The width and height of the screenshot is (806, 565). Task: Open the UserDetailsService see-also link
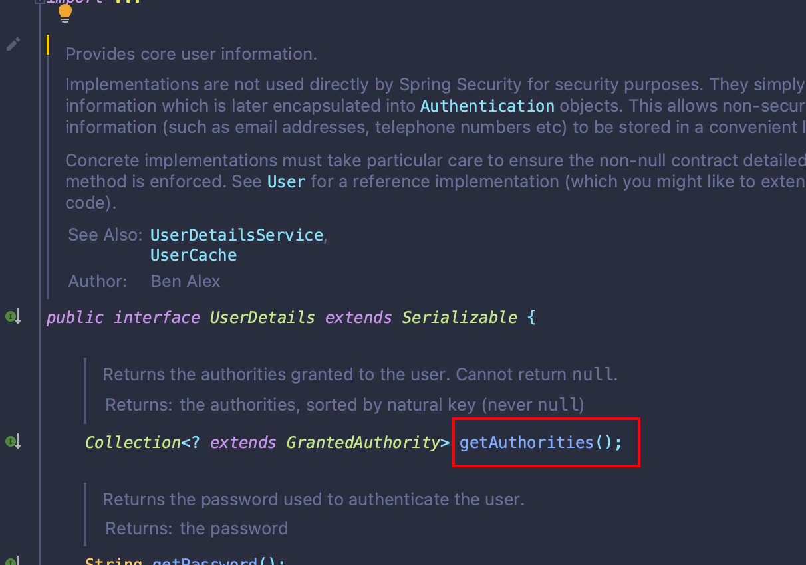tap(236, 235)
